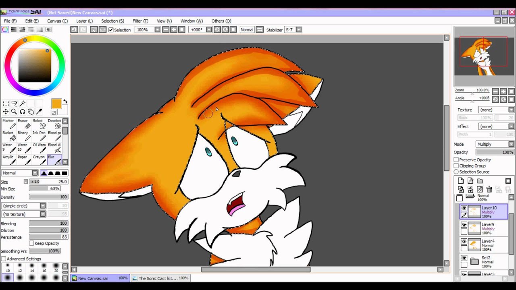Open the rotation angle dropdown
Screen dimensions: 516x290
point(209,29)
